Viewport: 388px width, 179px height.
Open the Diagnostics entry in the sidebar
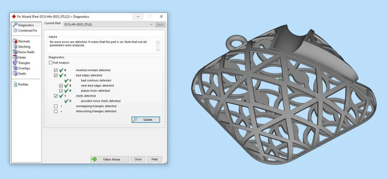[26, 25]
